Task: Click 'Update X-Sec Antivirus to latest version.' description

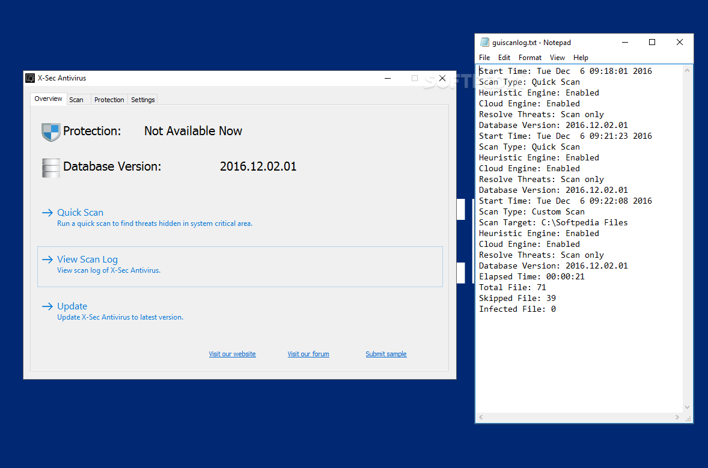Action: pos(120,317)
